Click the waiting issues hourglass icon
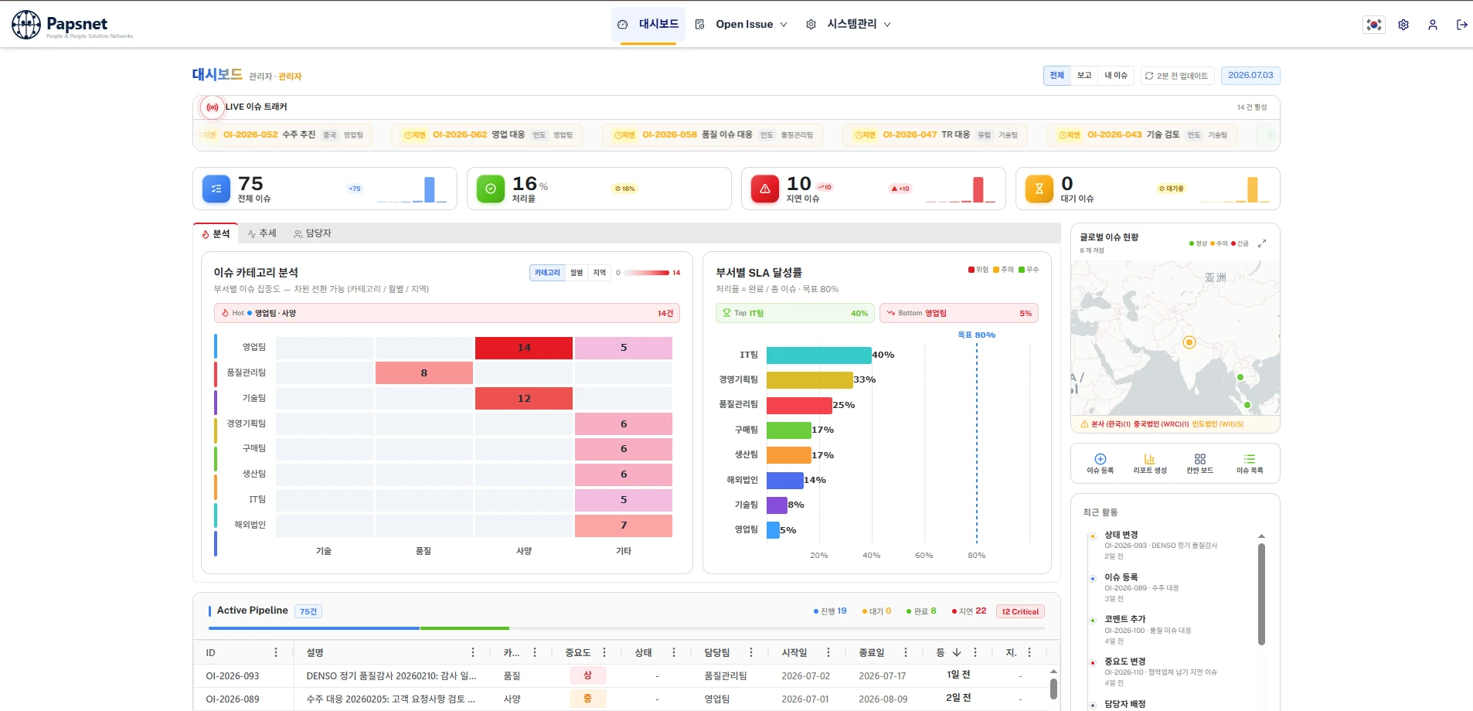The height and width of the screenshot is (711, 1473). click(1039, 189)
